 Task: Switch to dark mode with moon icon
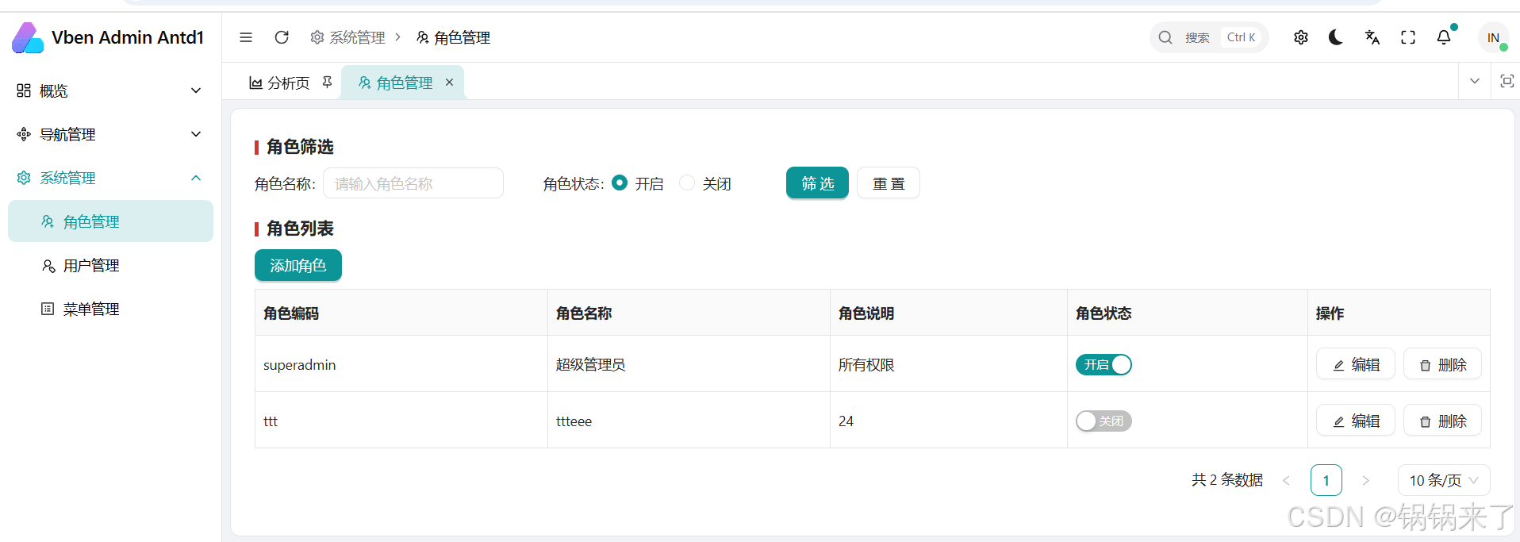pyautogui.click(x=1336, y=37)
